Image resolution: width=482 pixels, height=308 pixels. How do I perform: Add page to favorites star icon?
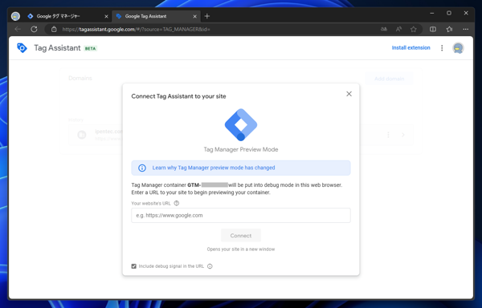click(x=414, y=30)
